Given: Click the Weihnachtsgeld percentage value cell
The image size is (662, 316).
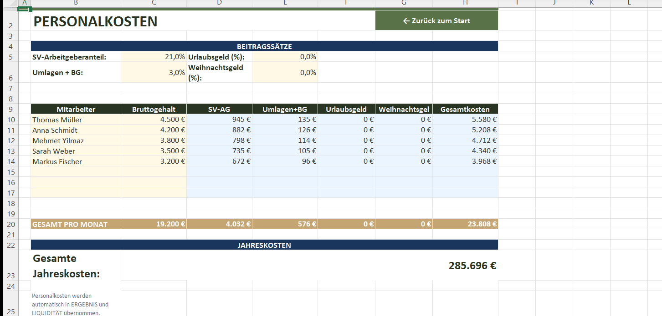Looking at the screenshot, I should 285,72.
